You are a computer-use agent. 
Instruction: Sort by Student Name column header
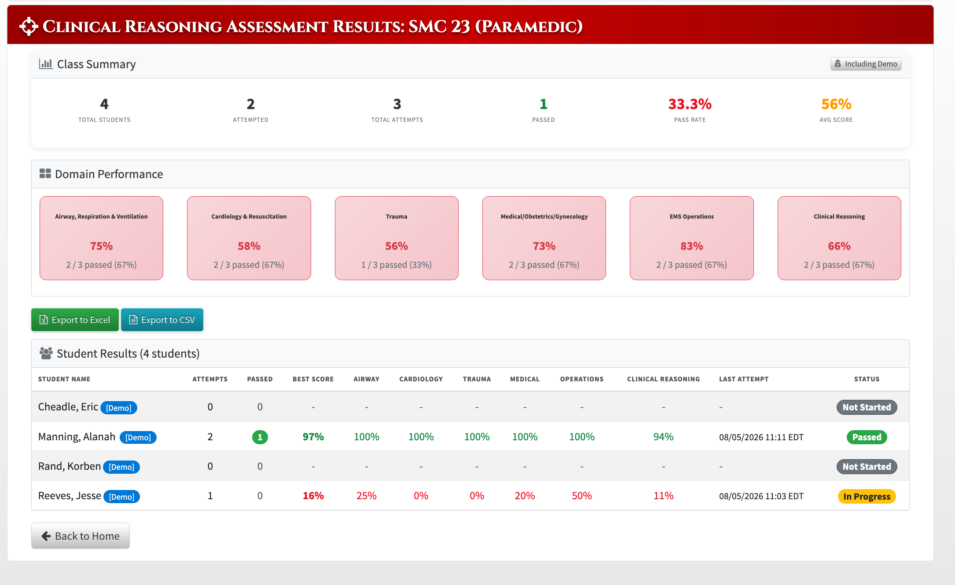point(64,379)
